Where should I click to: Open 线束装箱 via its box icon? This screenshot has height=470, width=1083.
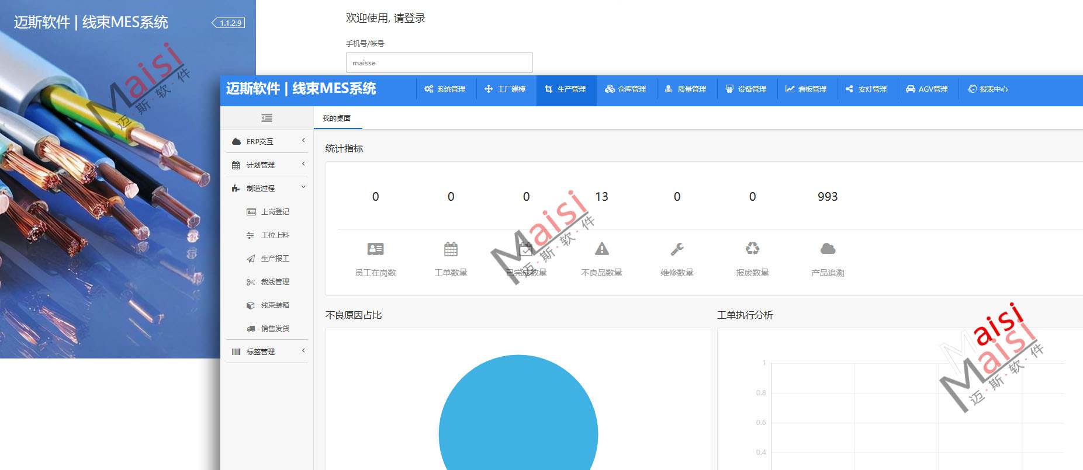(x=251, y=305)
